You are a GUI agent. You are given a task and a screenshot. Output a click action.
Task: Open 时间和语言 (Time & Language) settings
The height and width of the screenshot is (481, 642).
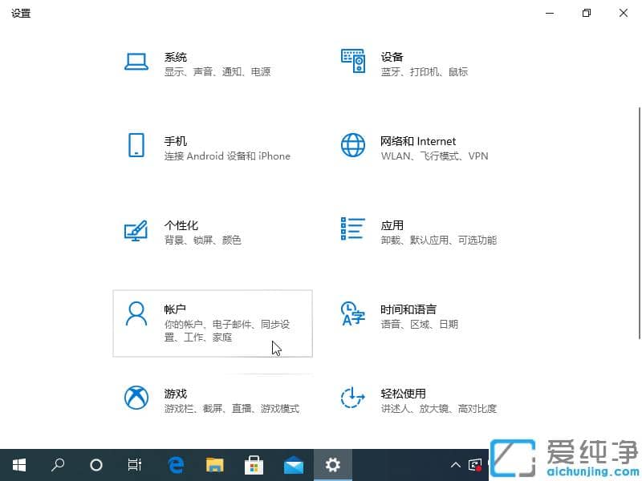pos(409,316)
